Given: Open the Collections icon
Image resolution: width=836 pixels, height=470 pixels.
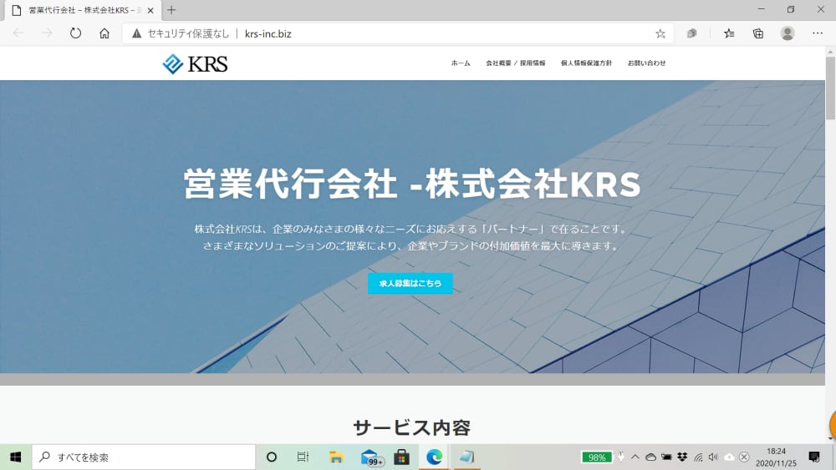Looking at the screenshot, I should (758, 33).
